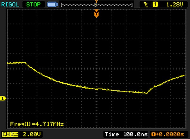Viewport: 190px width, 139px height.
Task: Click the coupling icon beside CH1
Action: click(x=14, y=134)
